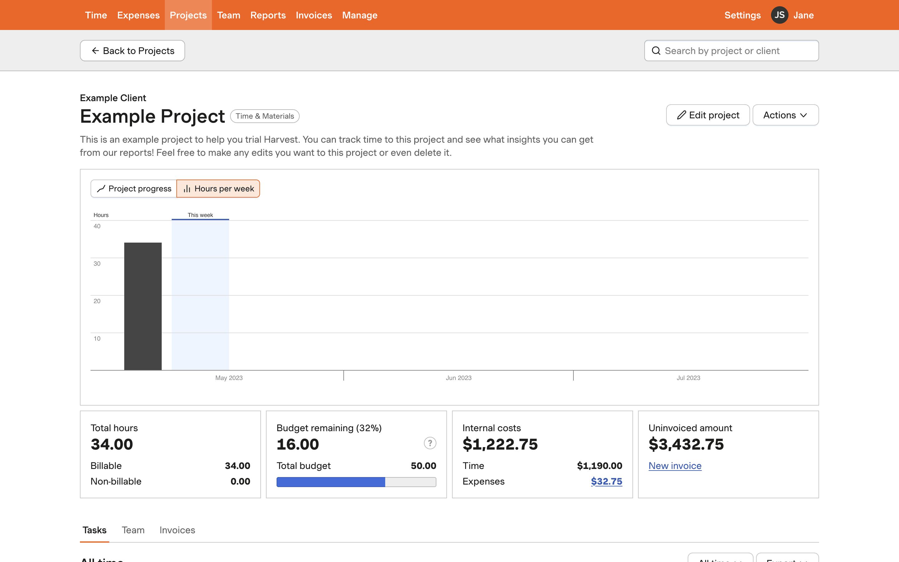This screenshot has height=562, width=899.
Task: Expand the Actions dropdown menu
Action: [x=785, y=115]
